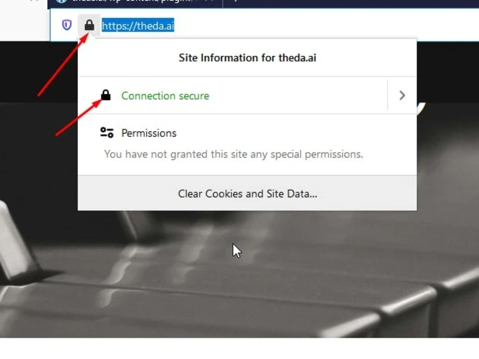Click the padlock icon in address bar

[89, 25]
